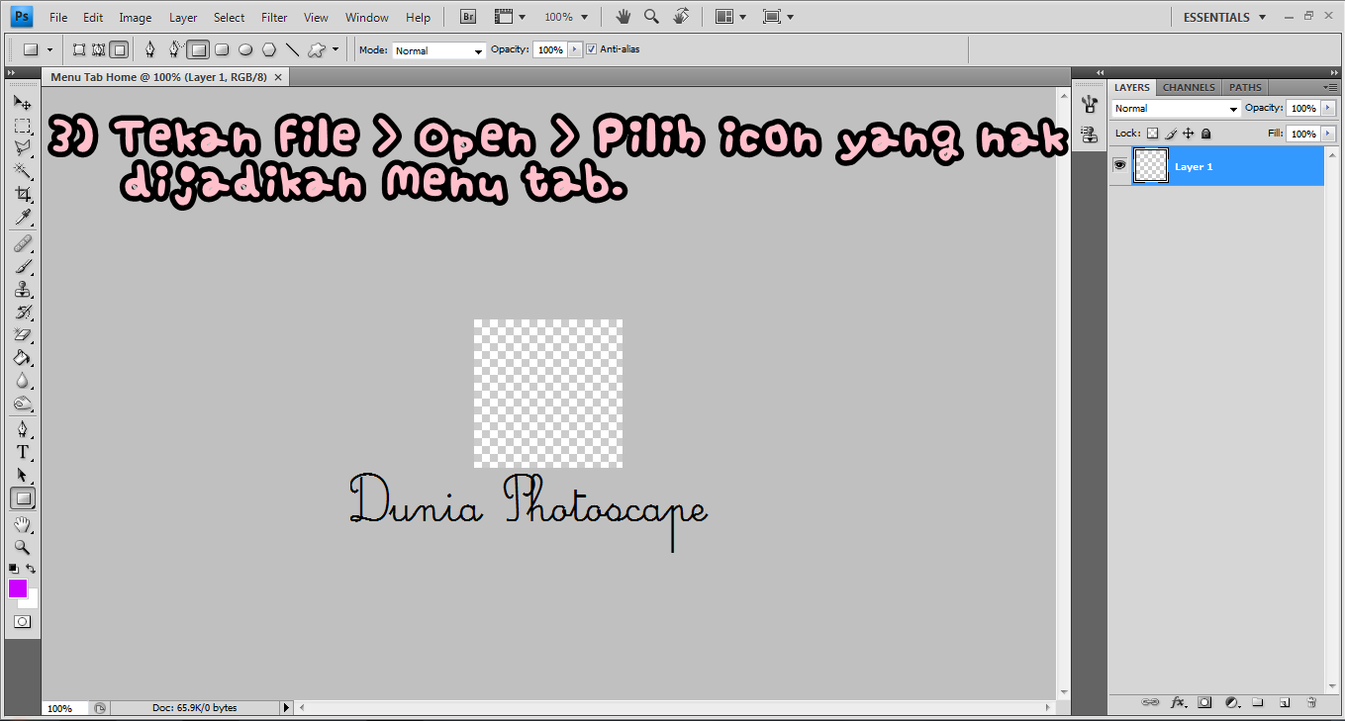
Task: Click the white background color swatch
Action: click(32, 600)
